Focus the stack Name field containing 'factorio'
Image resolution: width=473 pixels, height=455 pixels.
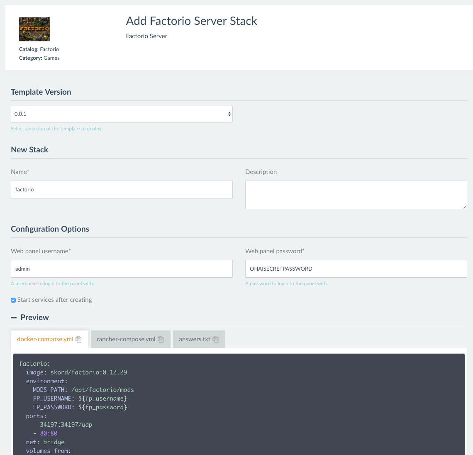click(x=122, y=189)
